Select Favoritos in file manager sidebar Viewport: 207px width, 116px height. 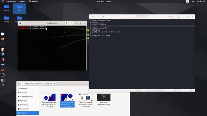pyautogui.click(x=27, y=92)
